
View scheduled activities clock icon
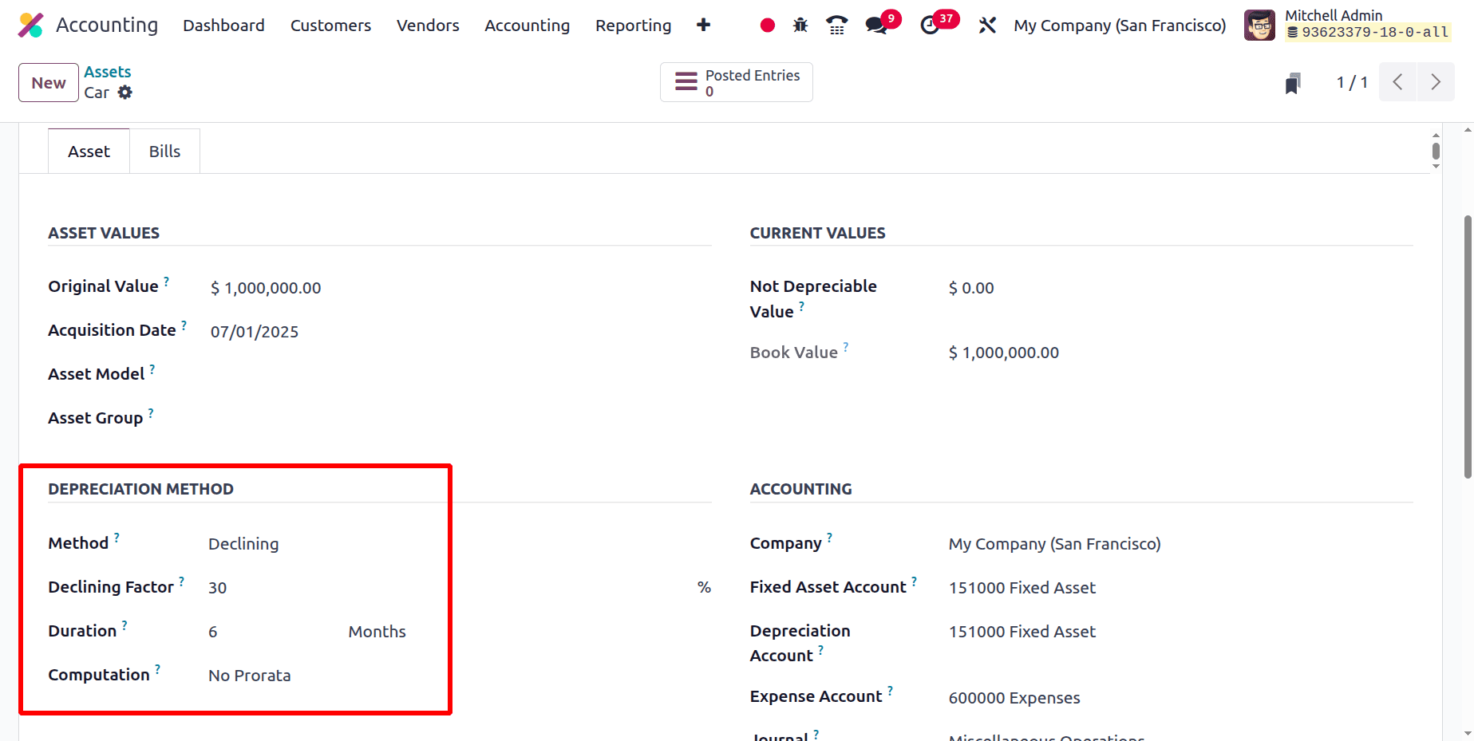click(x=931, y=25)
